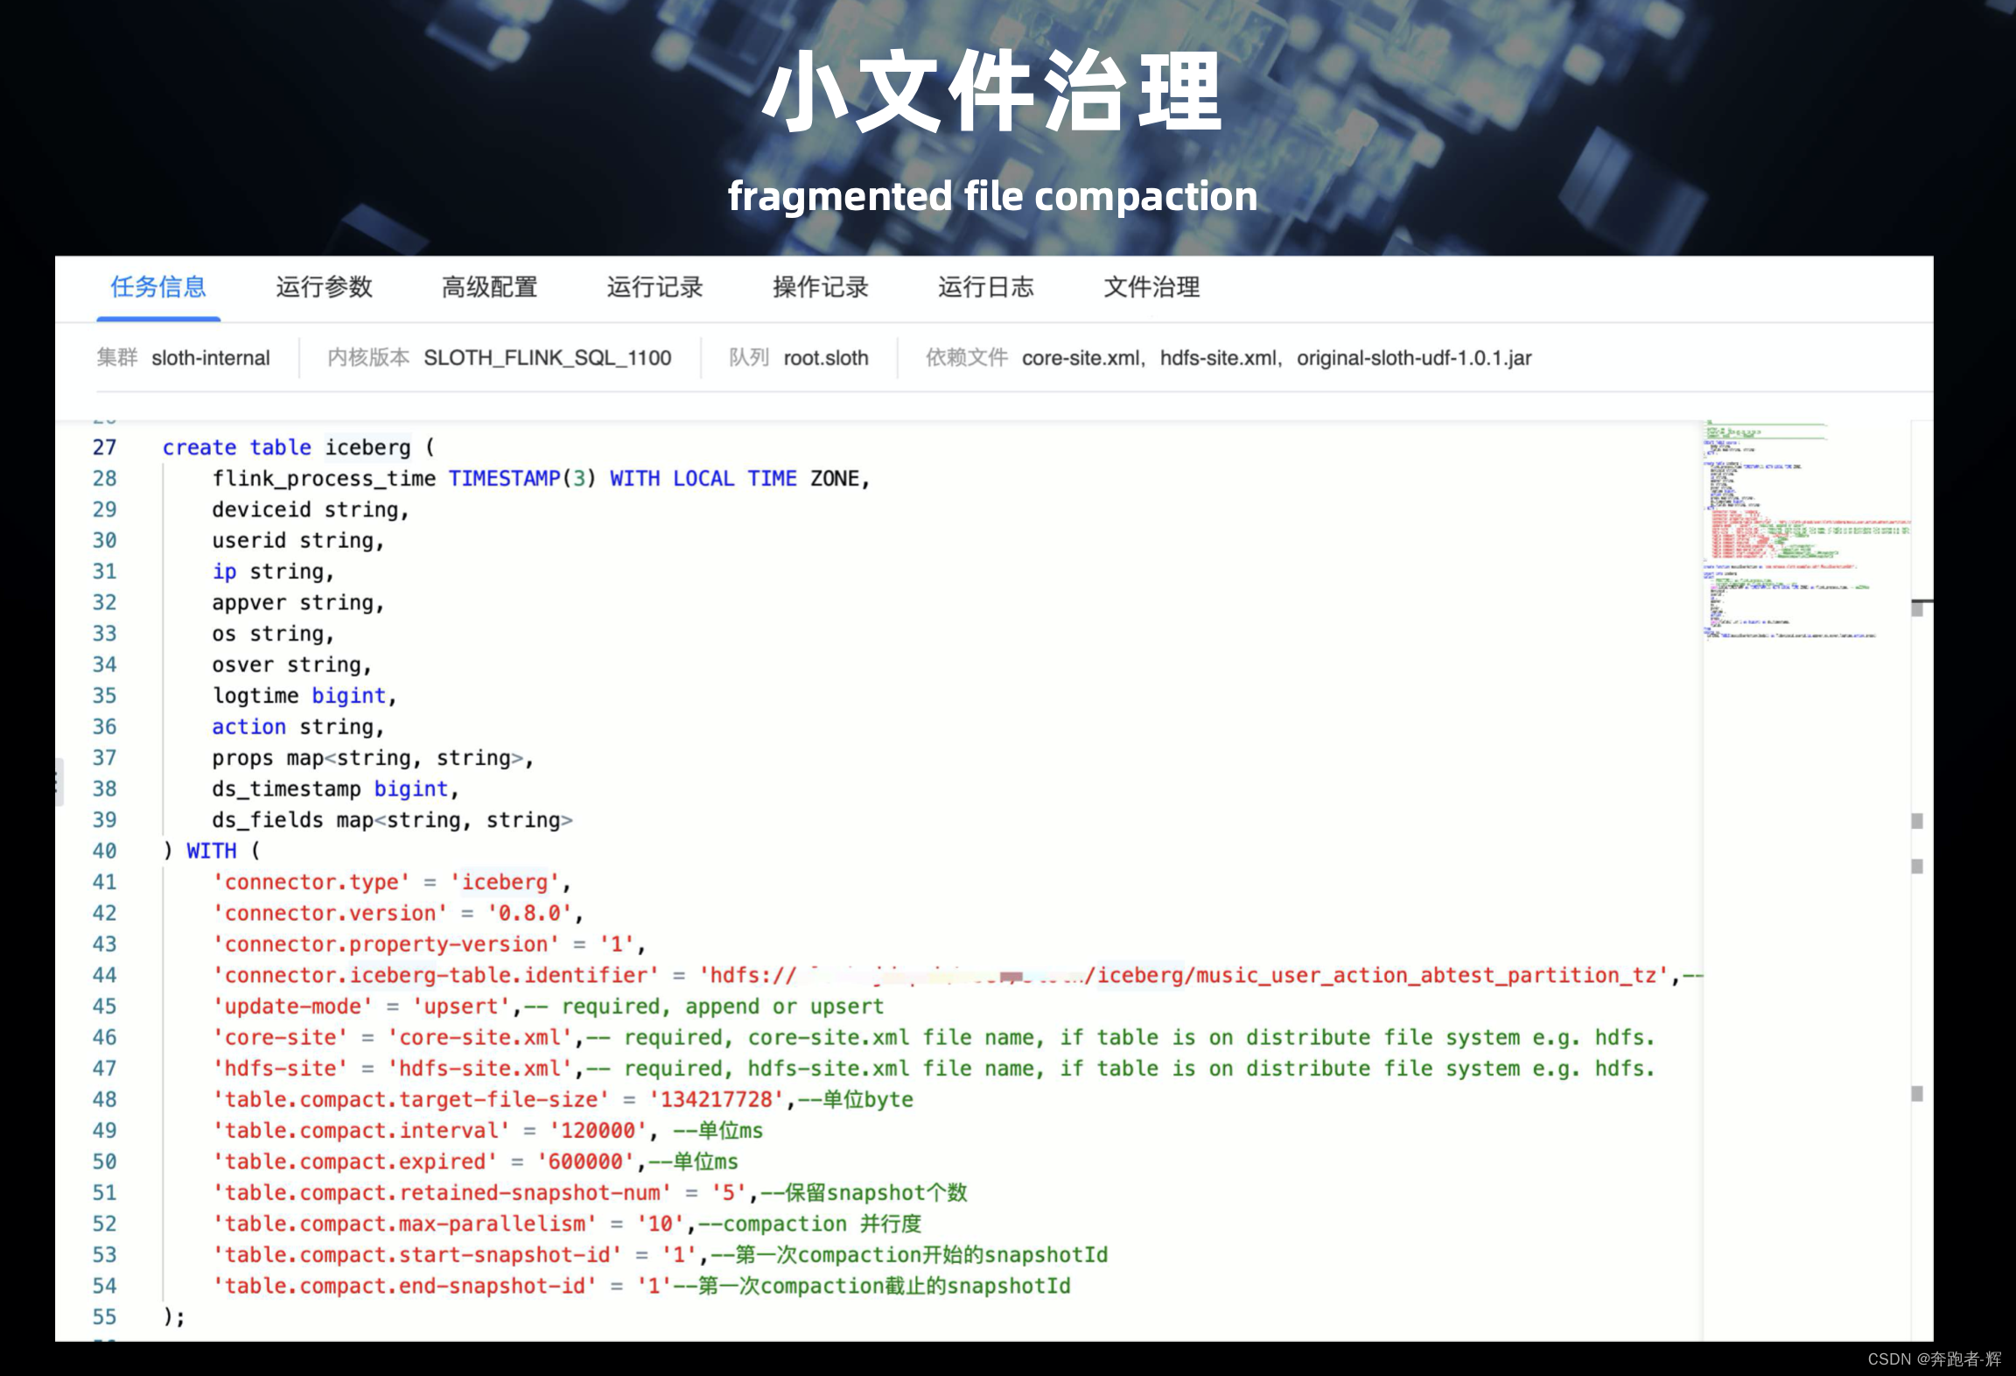Go to the 操作记录 tab

pos(820,287)
